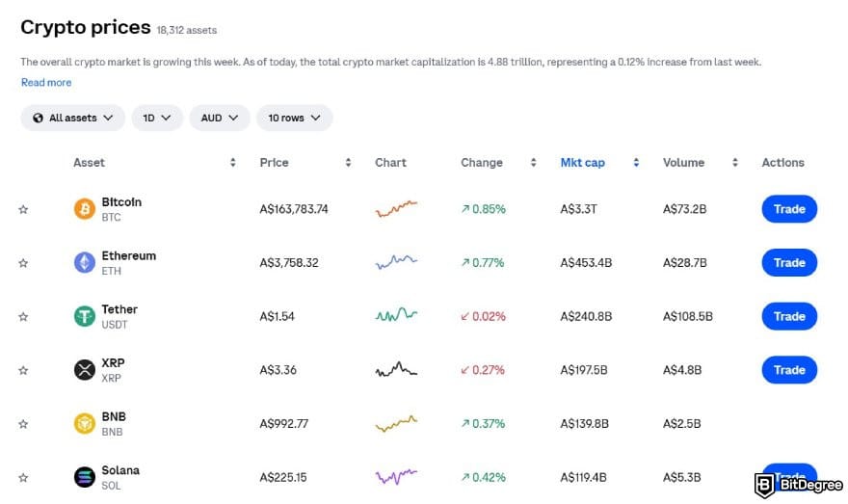Image resolution: width=848 pixels, height=504 pixels.
Task: Trade Tether with its Trade button
Action: coord(789,316)
